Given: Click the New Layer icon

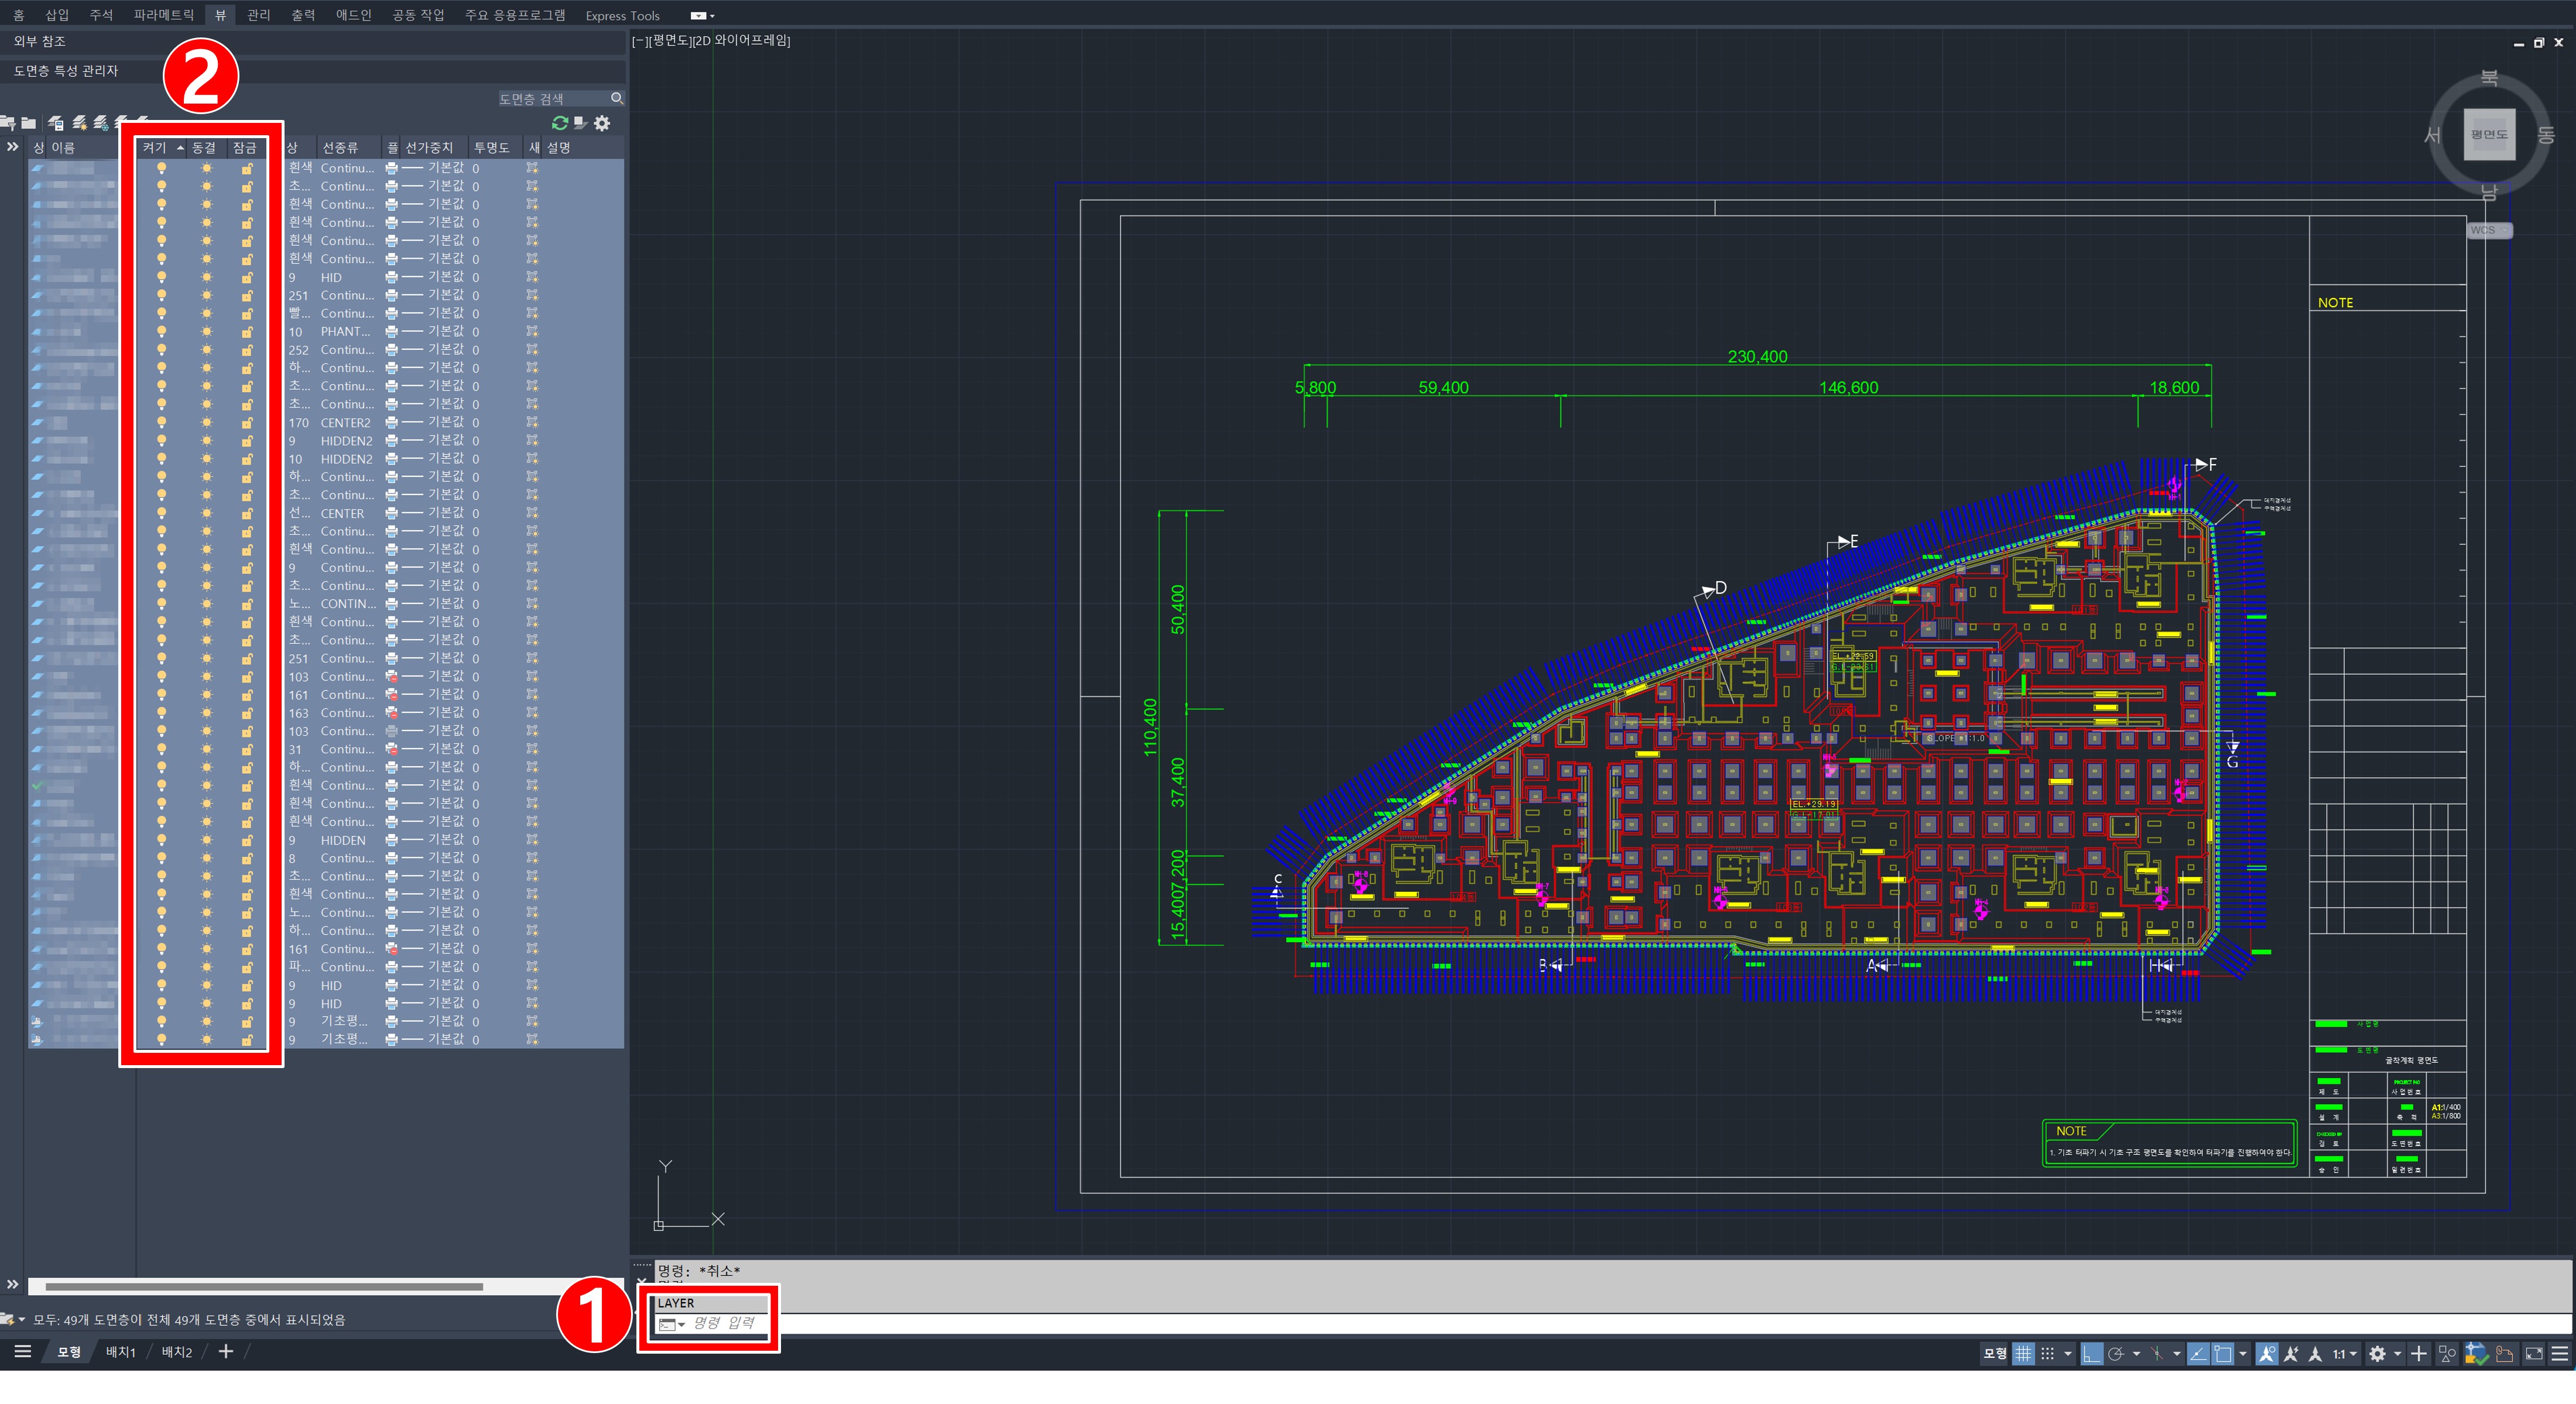Looking at the screenshot, I should (x=79, y=123).
